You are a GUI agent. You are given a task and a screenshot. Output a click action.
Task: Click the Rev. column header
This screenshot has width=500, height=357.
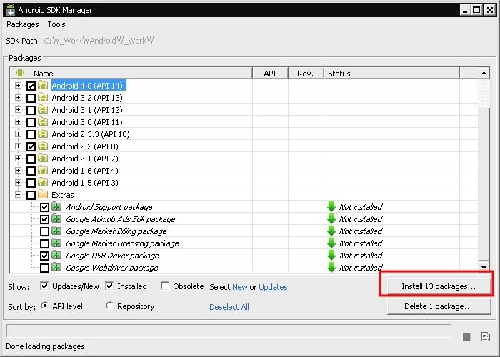[x=306, y=73]
